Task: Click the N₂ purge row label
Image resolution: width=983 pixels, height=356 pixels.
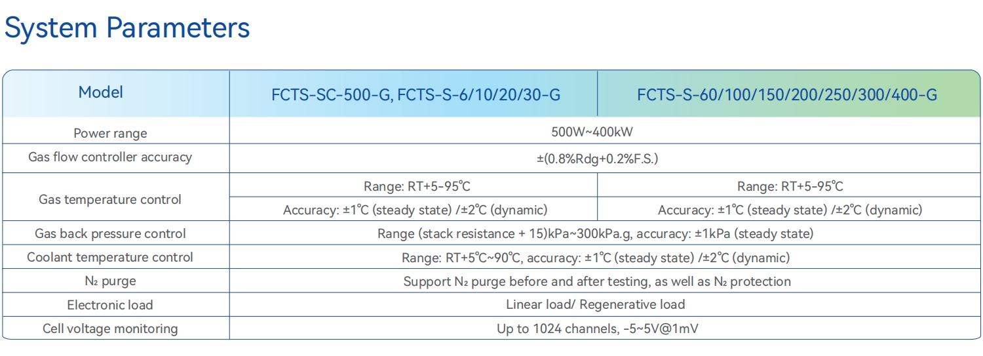Action: (x=110, y=281)
